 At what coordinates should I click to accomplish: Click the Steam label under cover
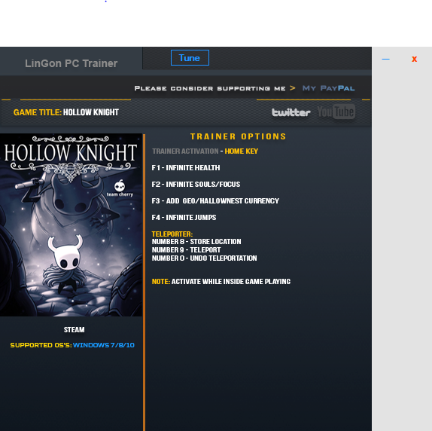(x=74, y=329)
